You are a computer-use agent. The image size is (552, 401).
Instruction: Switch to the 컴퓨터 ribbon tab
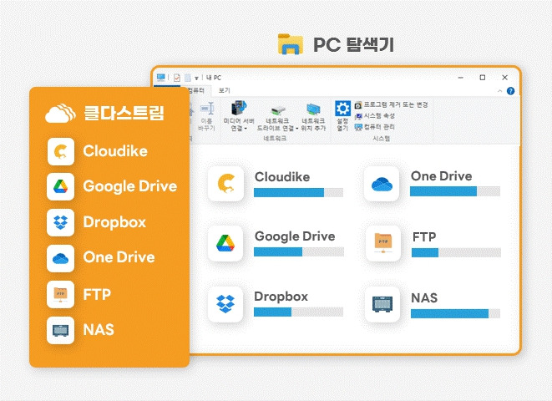click(x=196, y=90)
